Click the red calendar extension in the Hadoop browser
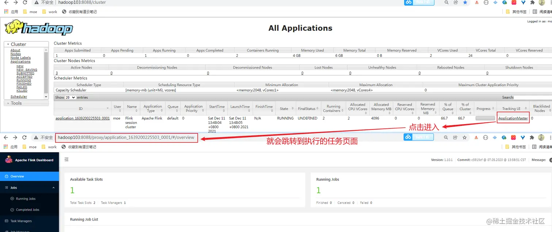This screenshot has width=552, height=232. point(514,2)
